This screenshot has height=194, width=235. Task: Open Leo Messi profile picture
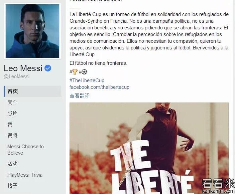tap(32, 31)
